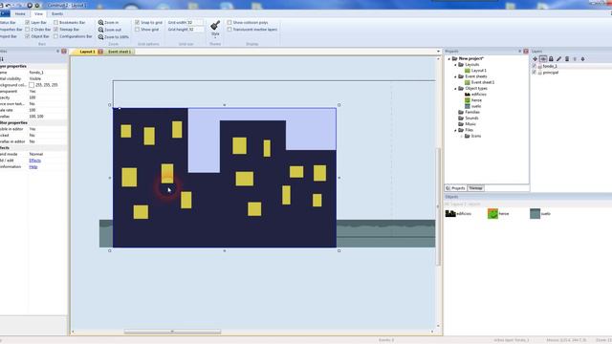Click the horizontal scrollbar thumb of layout view

coord(172,332)
